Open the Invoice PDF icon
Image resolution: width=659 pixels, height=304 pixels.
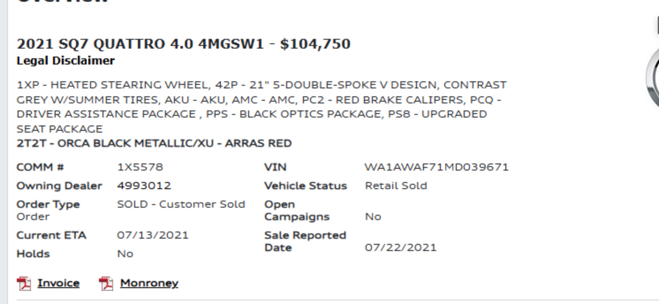point(24,284)
